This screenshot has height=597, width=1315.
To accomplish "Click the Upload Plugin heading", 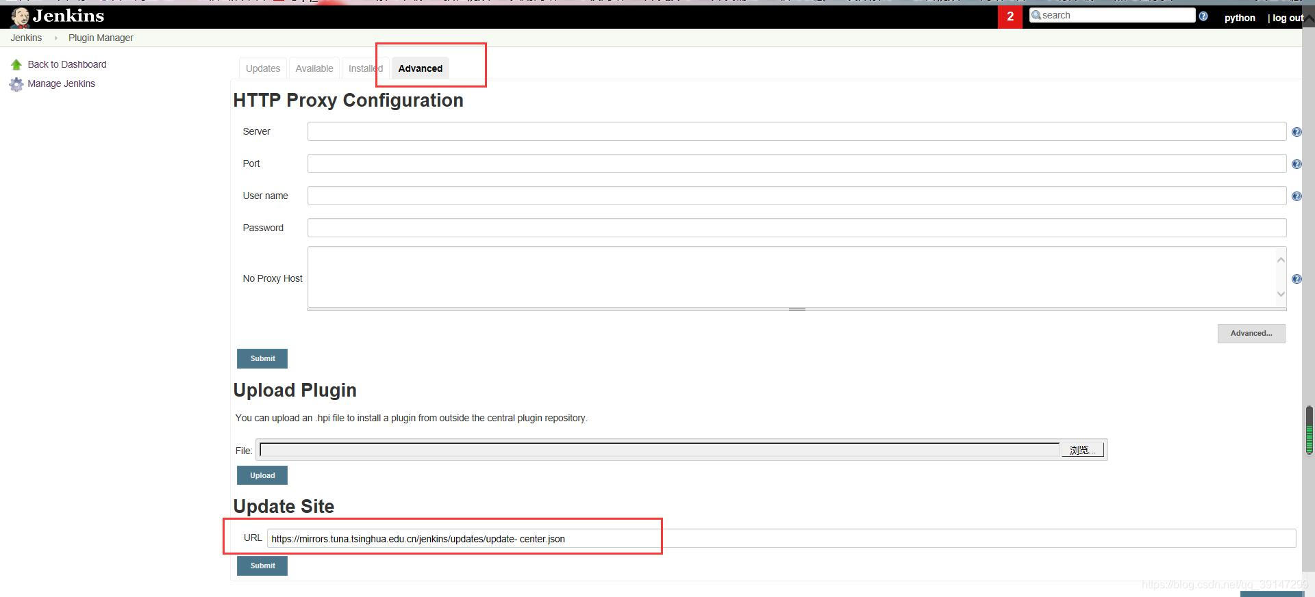I will pyautogui.click(x=295, y=390).
